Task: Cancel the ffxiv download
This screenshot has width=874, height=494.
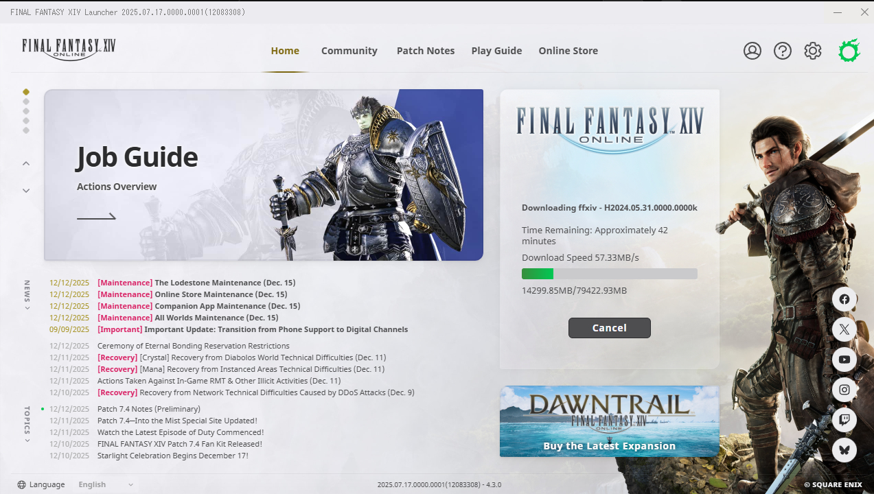Action: pyautogui.click(x=609, y=328)
